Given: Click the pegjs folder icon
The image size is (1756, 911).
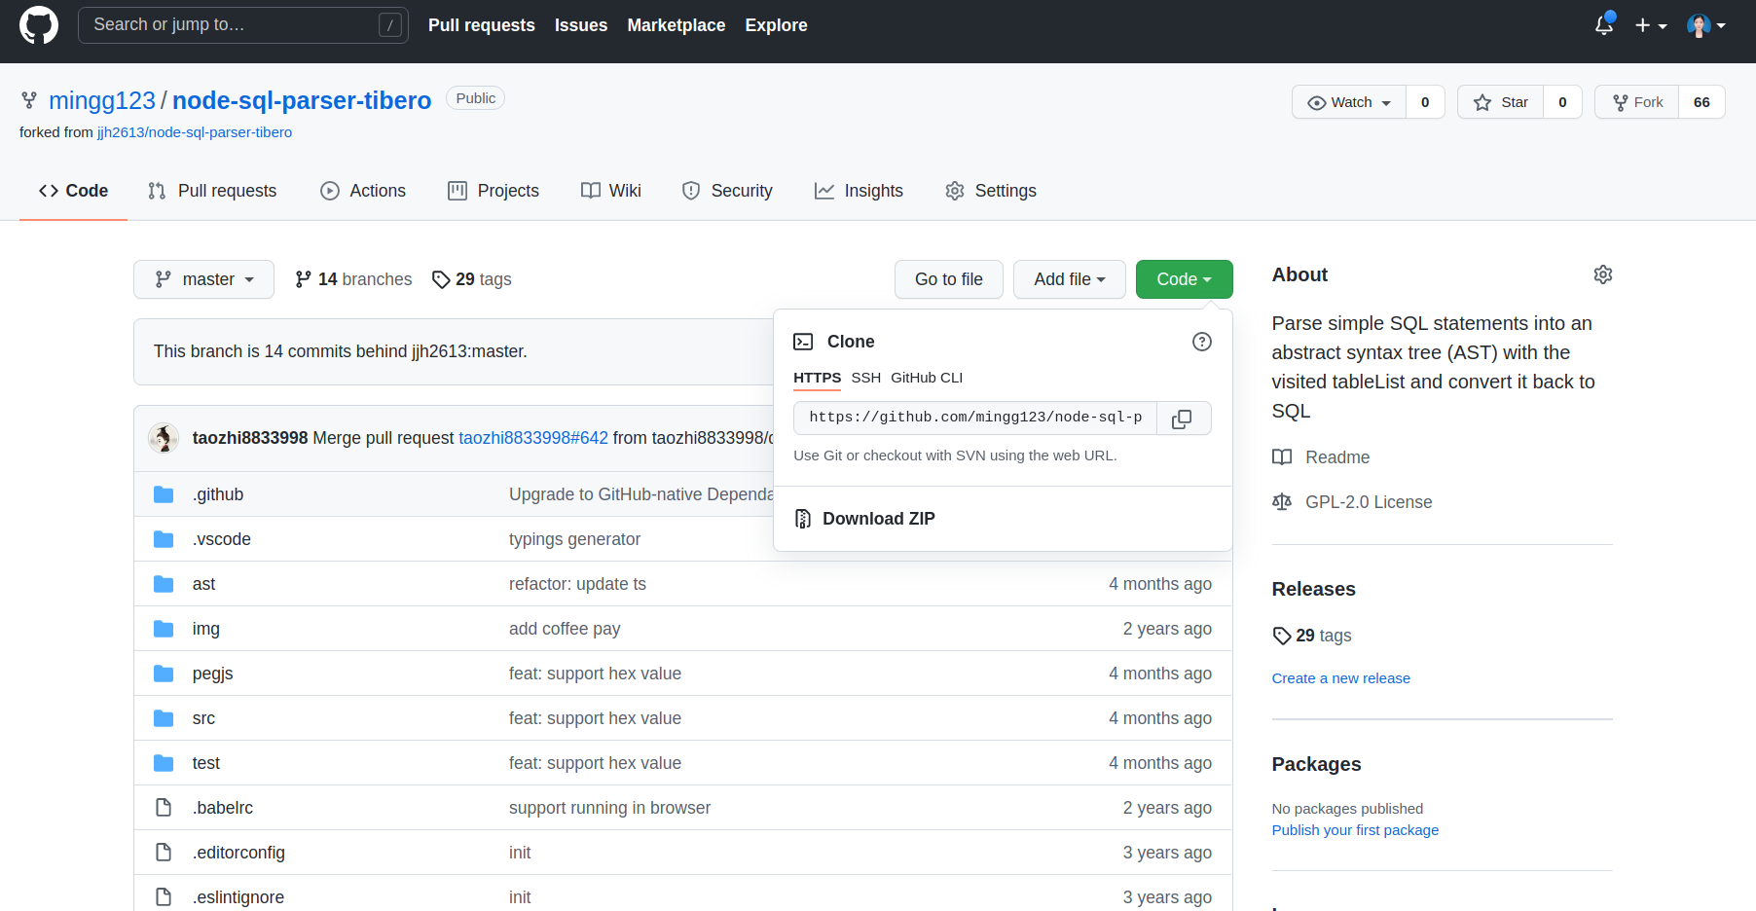Looking at the screenshot, I should [164, 674].
